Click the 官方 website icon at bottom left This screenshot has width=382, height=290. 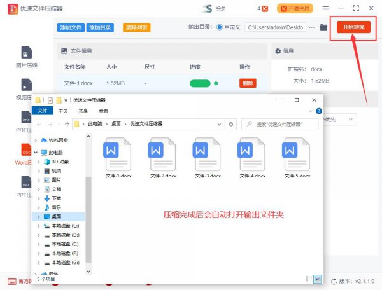pyautogui.click(x=11, y=281)
